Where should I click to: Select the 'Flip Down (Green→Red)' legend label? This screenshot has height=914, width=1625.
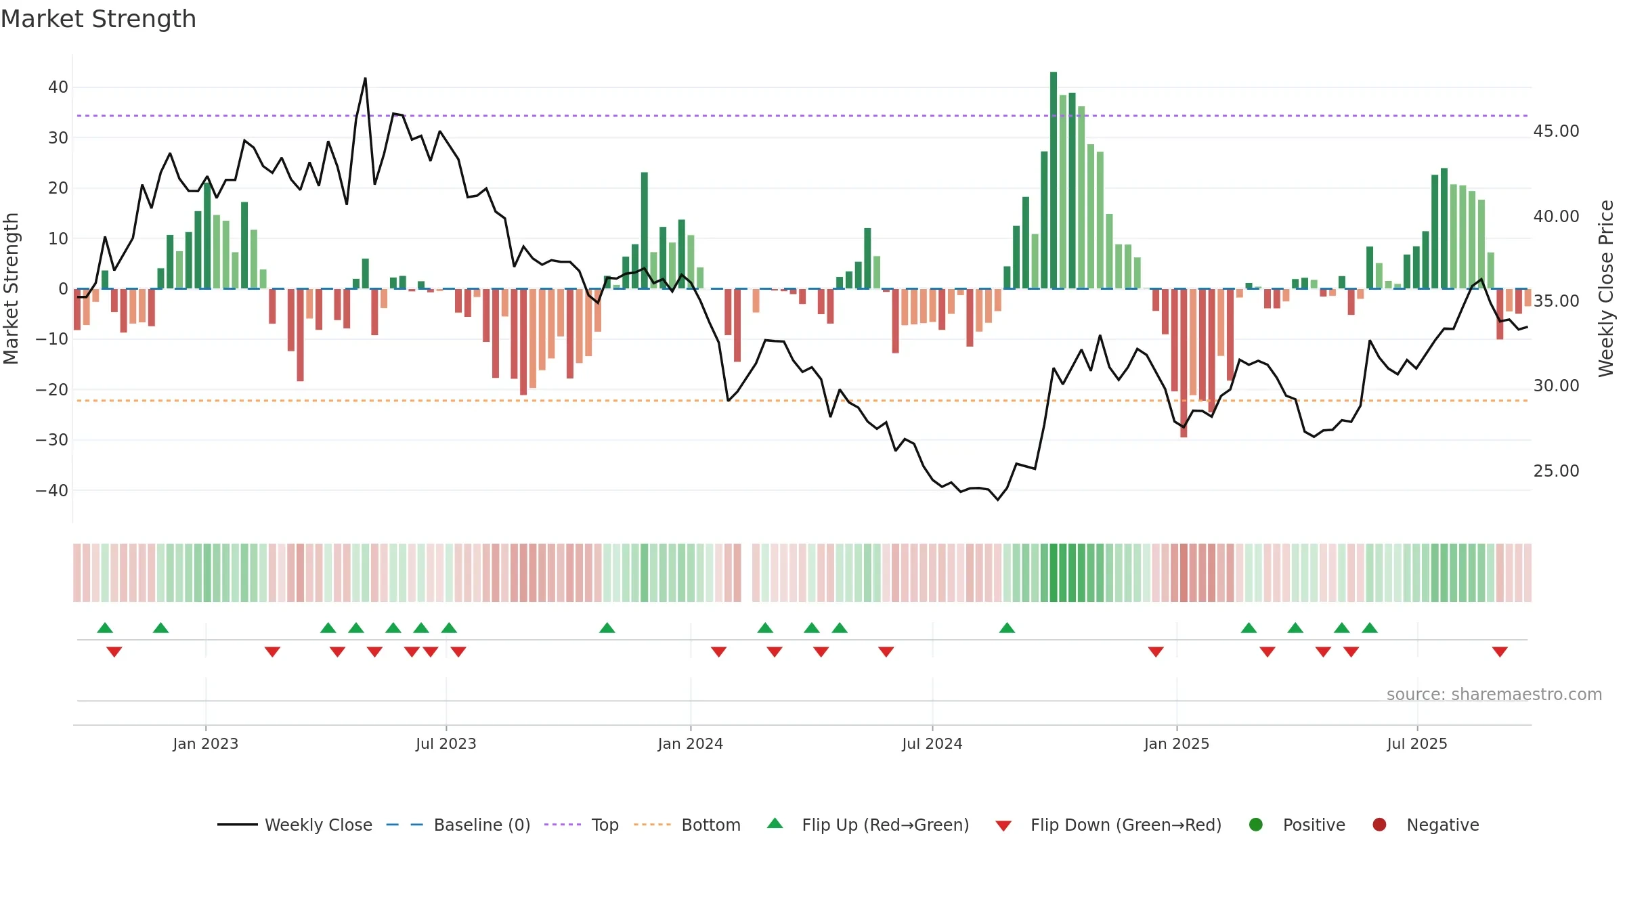click(x=1126, y=825)
